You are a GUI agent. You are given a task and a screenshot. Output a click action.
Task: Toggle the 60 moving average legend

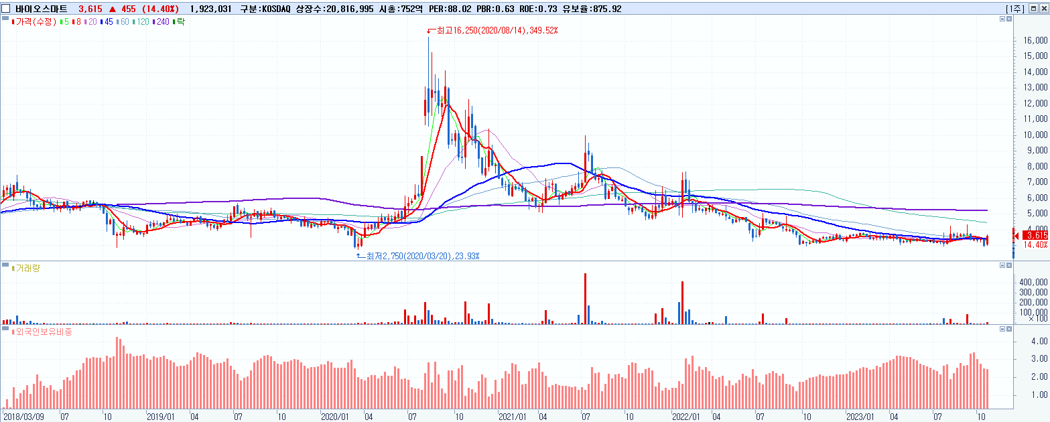[x=123, y=22]
